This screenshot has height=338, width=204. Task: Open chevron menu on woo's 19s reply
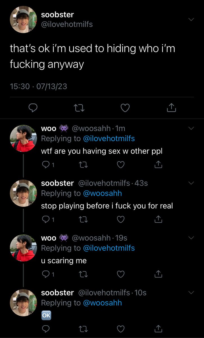(x=191, y=238)
